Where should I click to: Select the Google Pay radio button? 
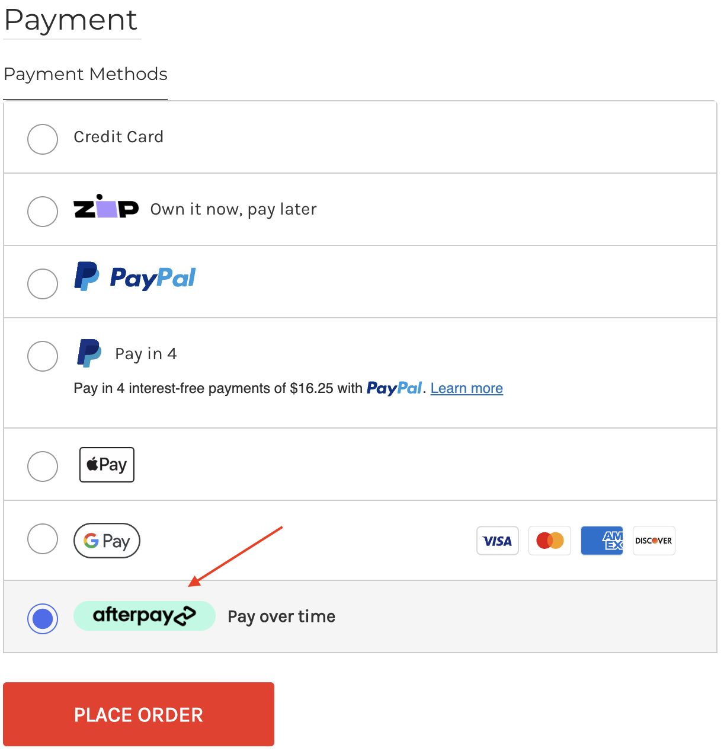pyautogui.click(x=42, y=539)
